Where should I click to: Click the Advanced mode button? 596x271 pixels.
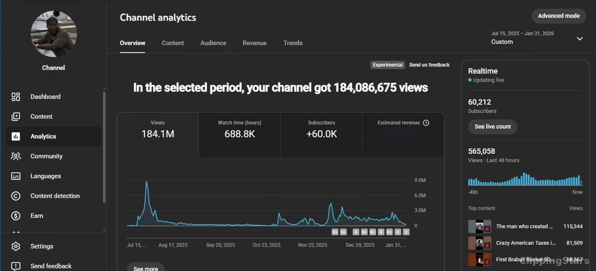558,16
